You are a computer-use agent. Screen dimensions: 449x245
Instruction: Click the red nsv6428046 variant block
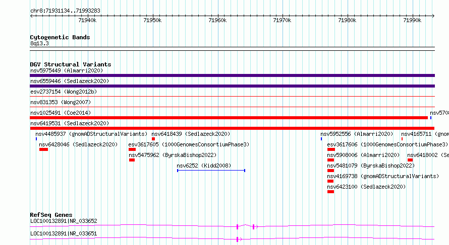(x=43, y=149)
